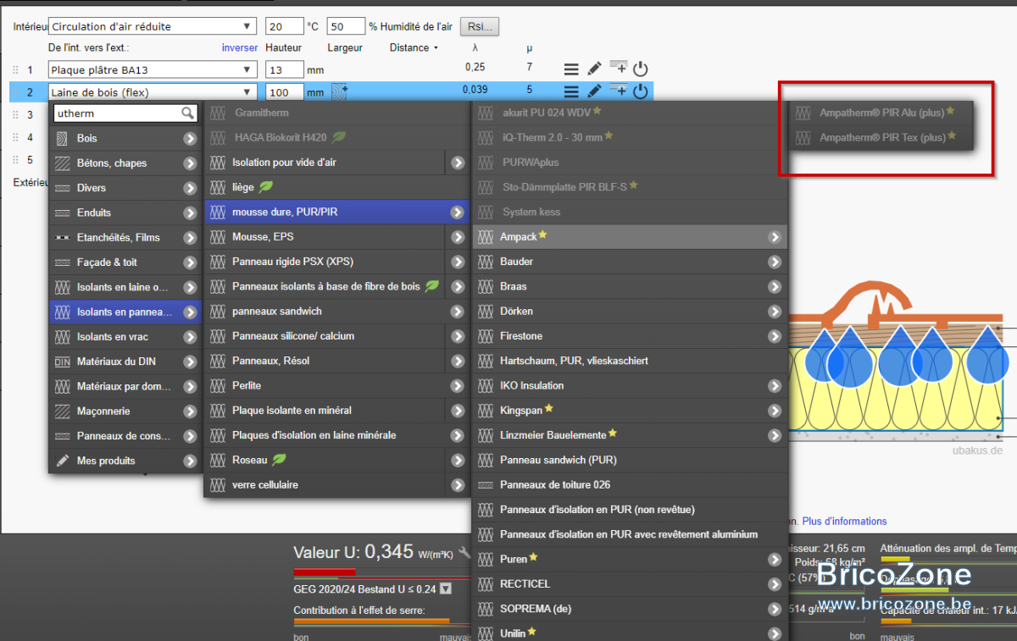Open the layer menu for Laine de bois (flex)
Viewport: 1017px width, 641px height.
[571, 91]
